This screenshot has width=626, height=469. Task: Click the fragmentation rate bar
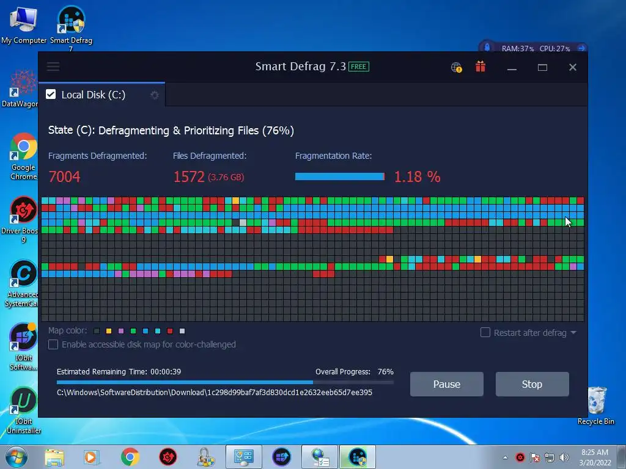click(x=340, y=176)
